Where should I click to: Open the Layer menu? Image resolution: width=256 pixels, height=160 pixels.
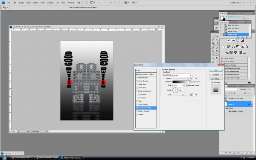pyautogui.click(x=28, y=3)
